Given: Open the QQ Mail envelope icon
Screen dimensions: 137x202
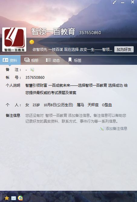Looking at the screenshot, I should tap(14, 198).
